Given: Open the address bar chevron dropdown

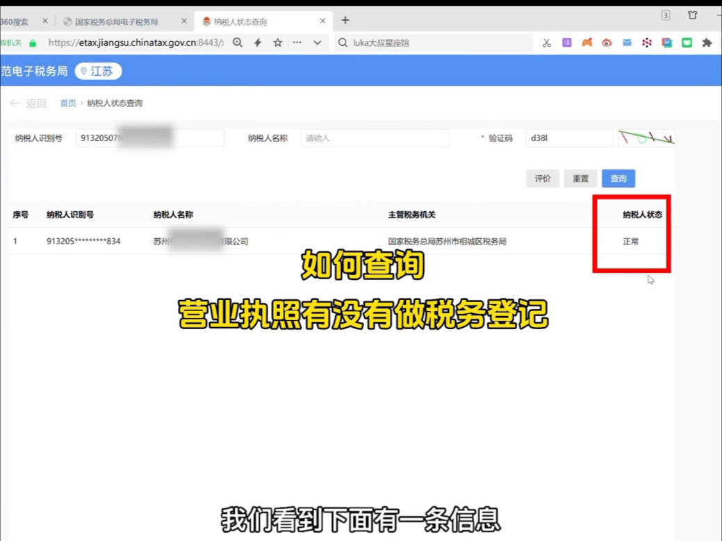Looking at the screenshot, I should tap(316, 42).
